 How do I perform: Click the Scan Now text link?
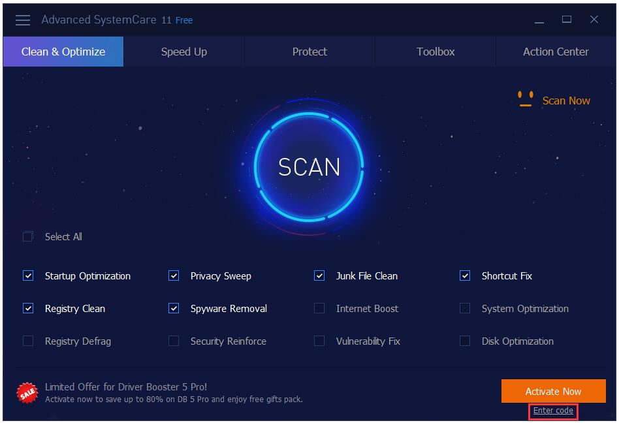pyautogui.click(x=566, y=101)
